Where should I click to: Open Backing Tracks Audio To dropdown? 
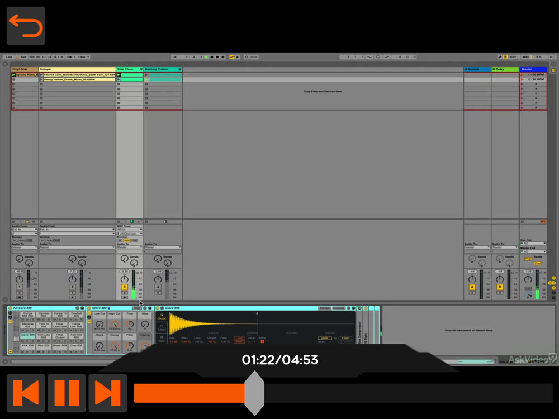163,247
